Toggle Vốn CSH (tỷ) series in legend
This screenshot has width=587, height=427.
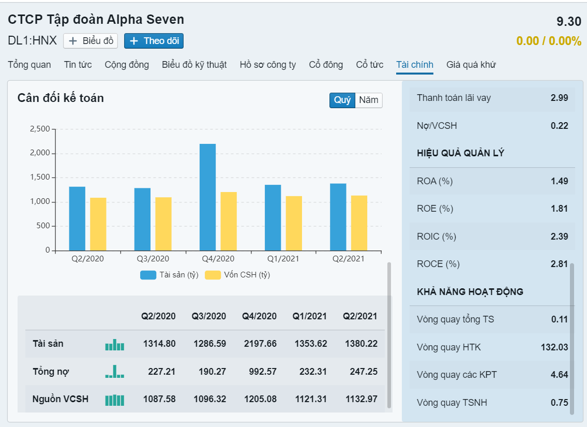coord(237,275)
